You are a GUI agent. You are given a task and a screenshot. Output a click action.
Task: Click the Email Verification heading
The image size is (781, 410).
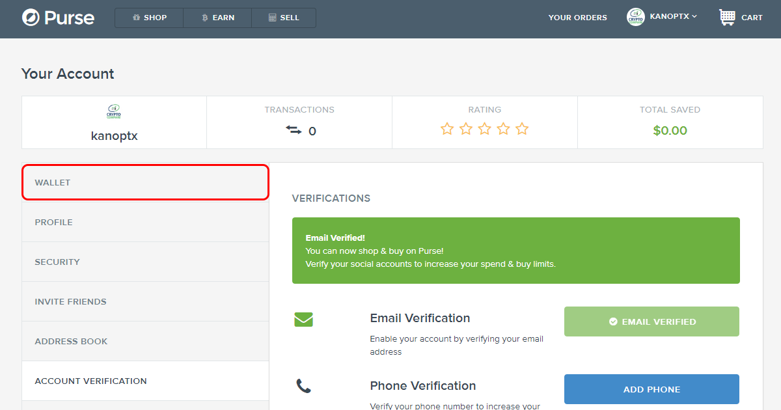[420, 318]
